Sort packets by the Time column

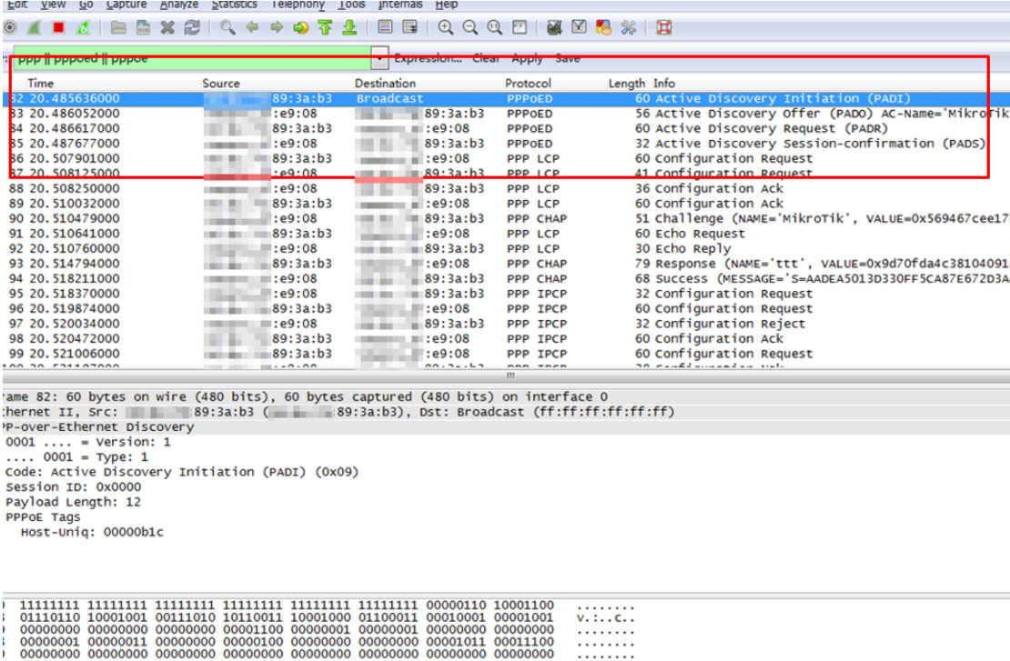41,83
